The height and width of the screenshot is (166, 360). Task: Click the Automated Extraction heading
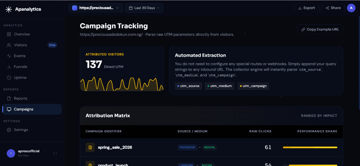(200, 55)
